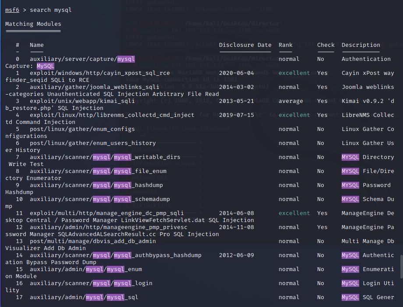
Task: Click module post/multi/manage/dbvis_add_db_admin
Action: tap(93, 241)
